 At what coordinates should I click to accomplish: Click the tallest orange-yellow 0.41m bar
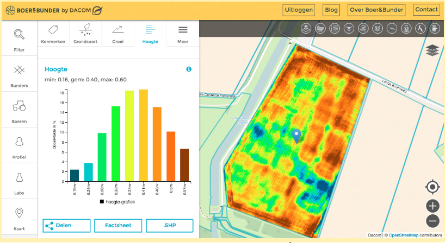click(x=144, y=136)
